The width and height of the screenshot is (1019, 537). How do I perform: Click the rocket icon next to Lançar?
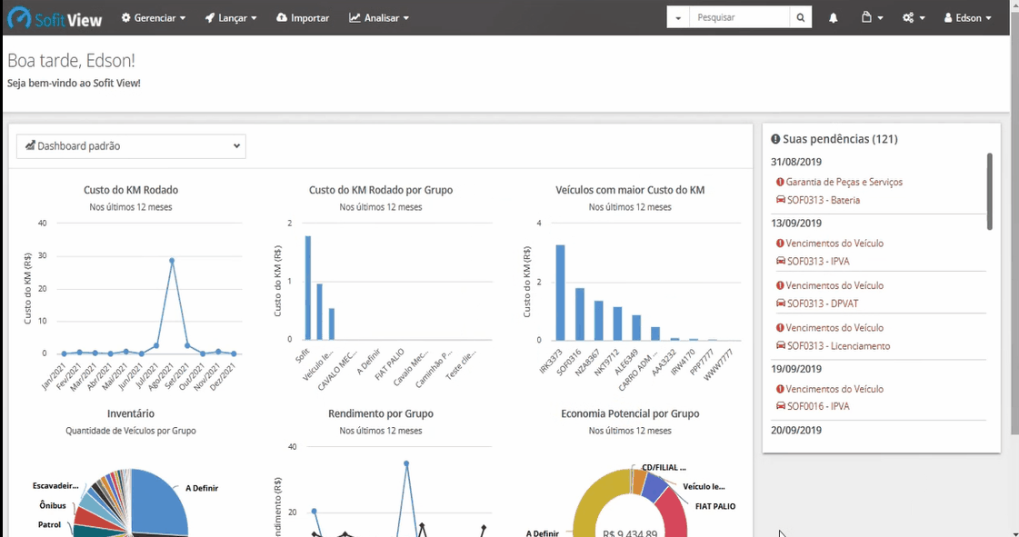pos(210,17)
